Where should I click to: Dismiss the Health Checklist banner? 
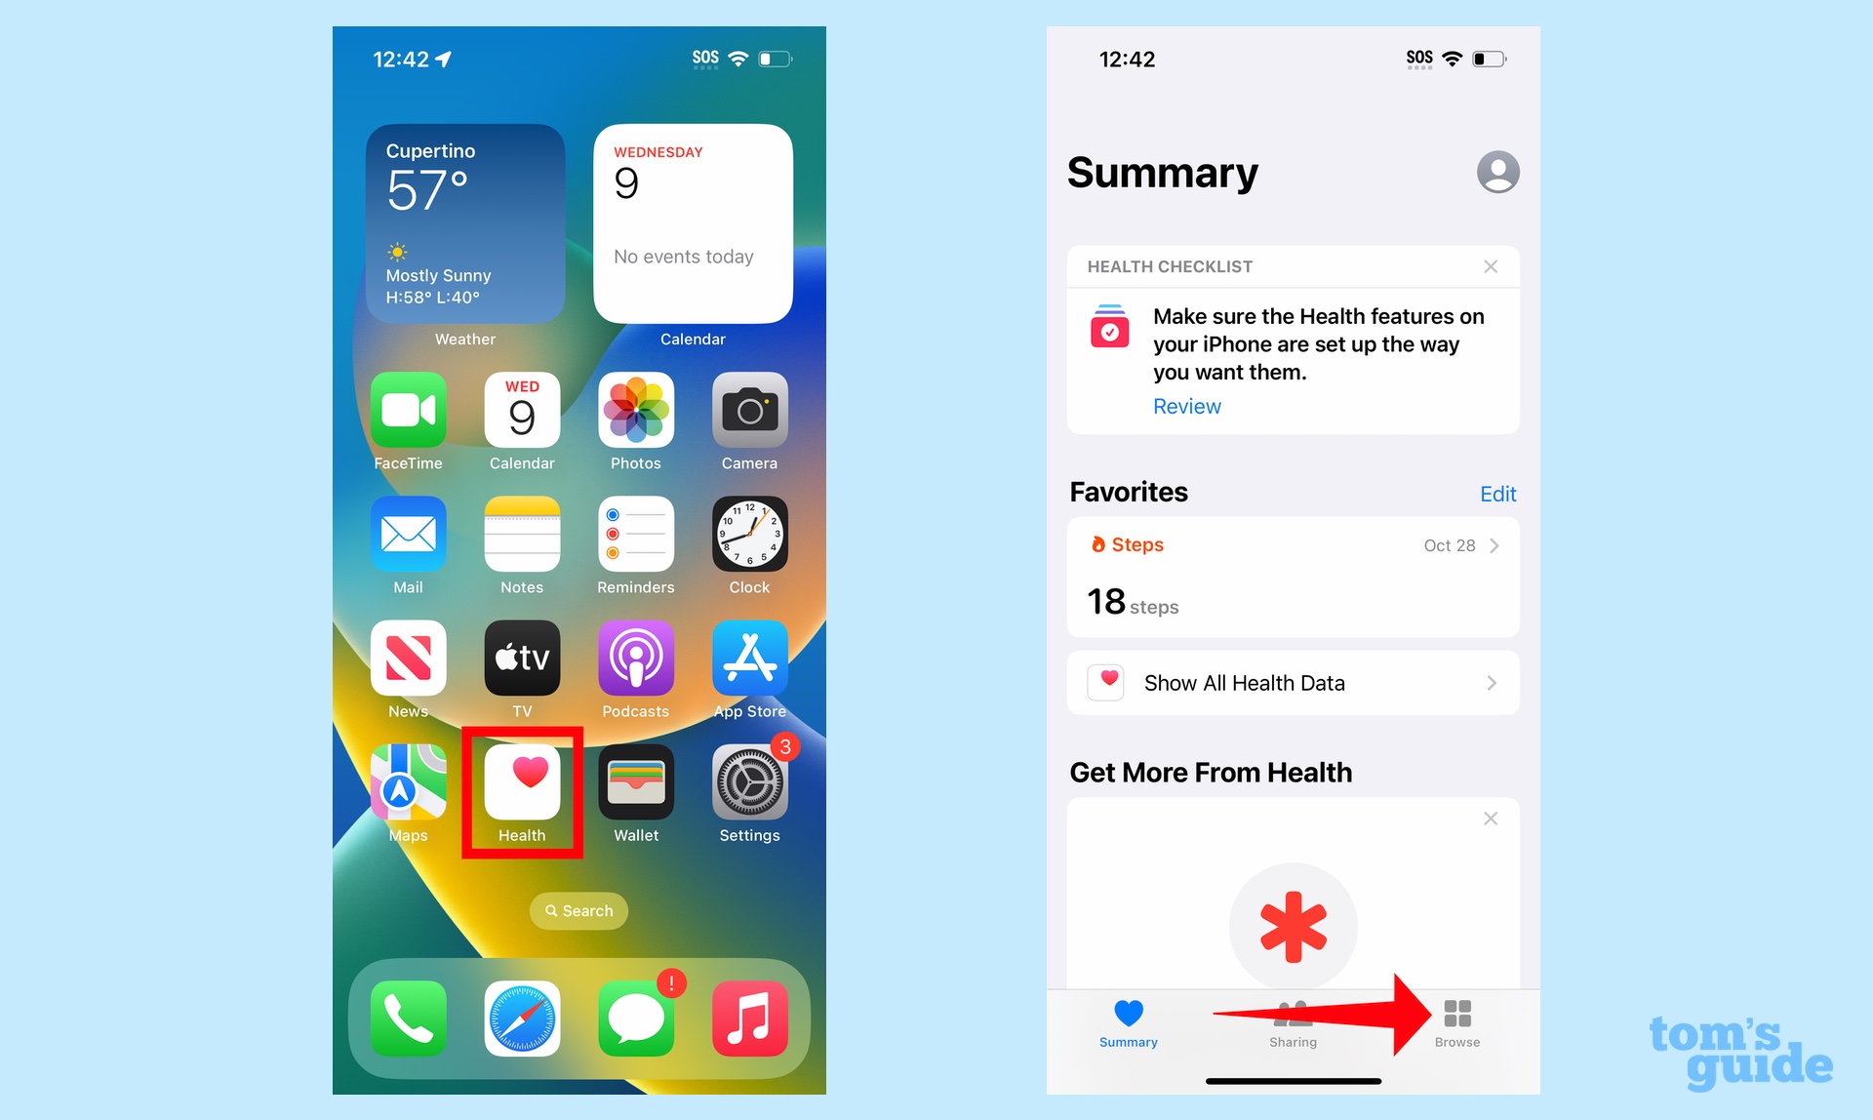pos(1494,265)
